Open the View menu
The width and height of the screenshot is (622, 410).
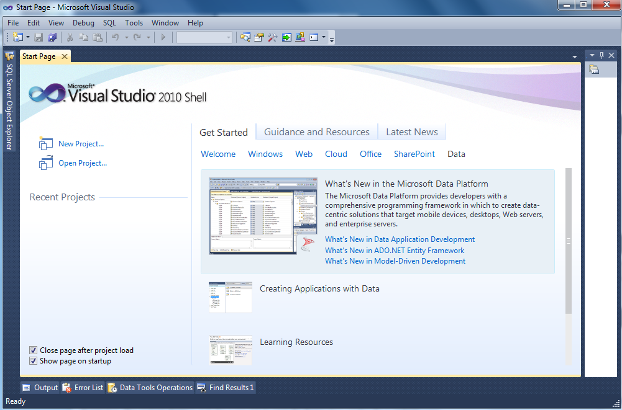pos(56,23)
